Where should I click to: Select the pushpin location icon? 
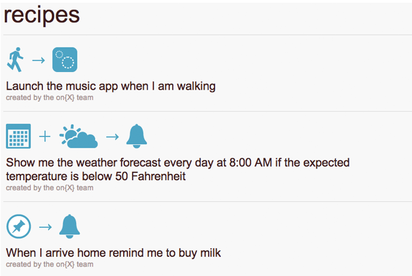click(18, 226)
